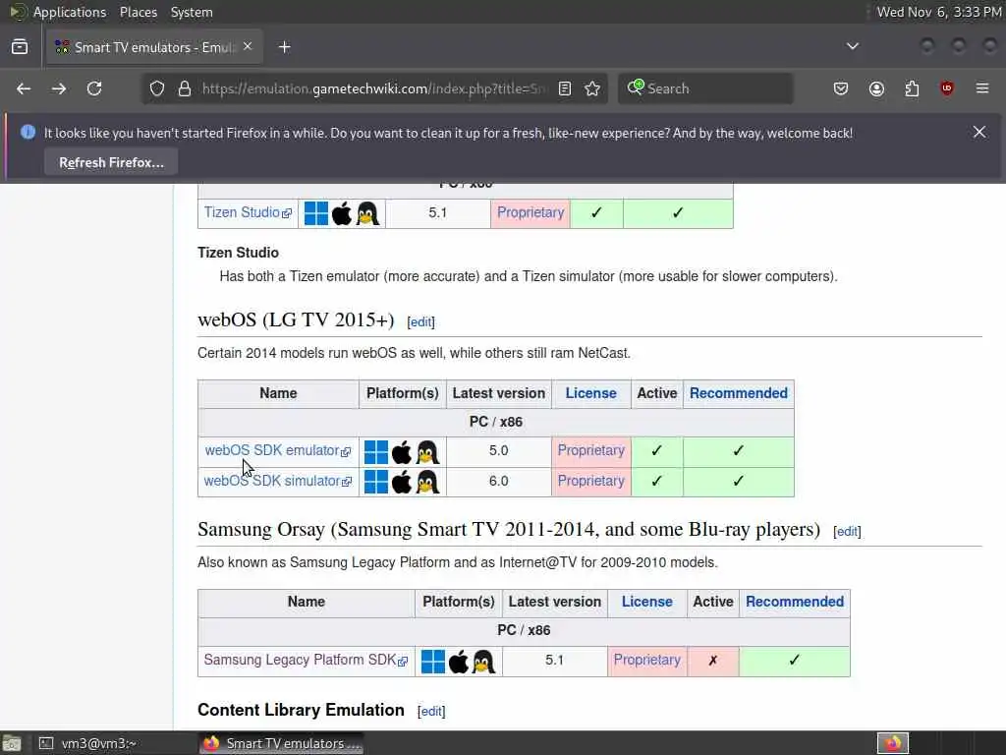Toggle reader view for this page
Image resolution: width=1006 pixels, height=755 pixels.
coord(565,88)
